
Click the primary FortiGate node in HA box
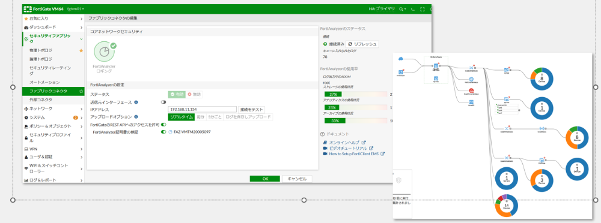(436, 66)
